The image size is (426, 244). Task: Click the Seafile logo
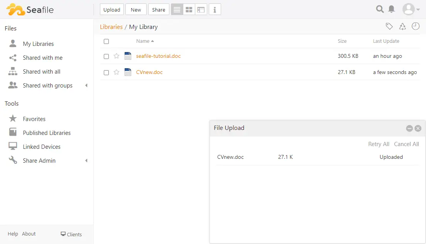[x=30, y=10]
